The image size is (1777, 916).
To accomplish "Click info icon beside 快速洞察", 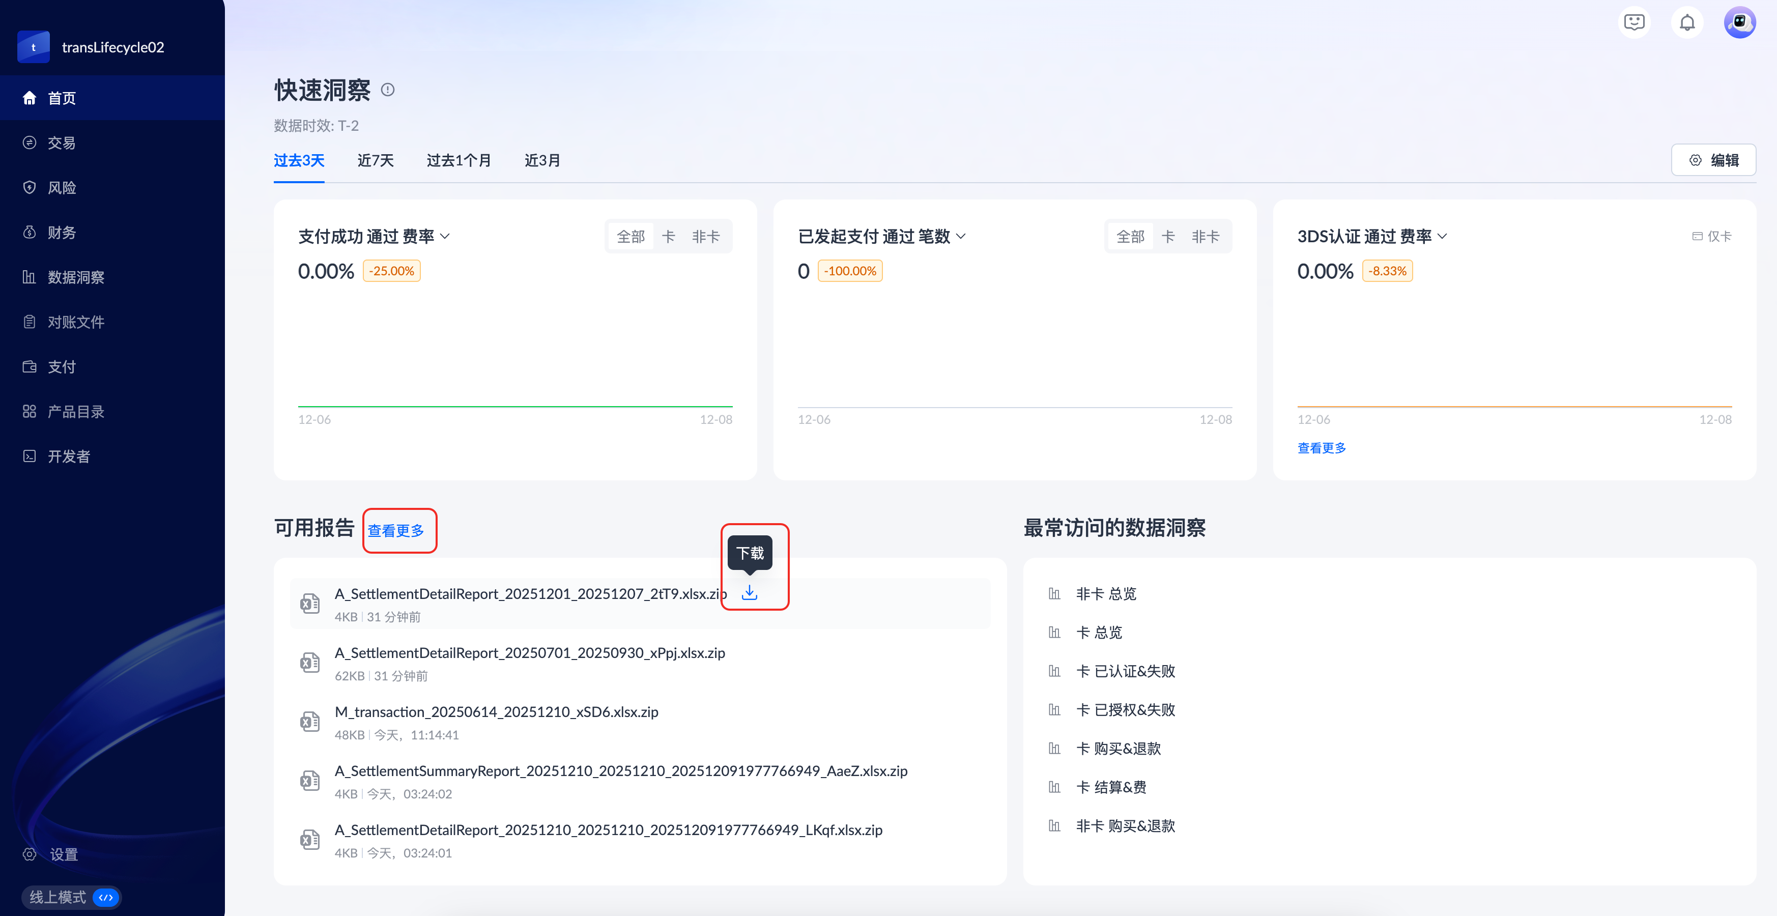I will click(388, 90).
